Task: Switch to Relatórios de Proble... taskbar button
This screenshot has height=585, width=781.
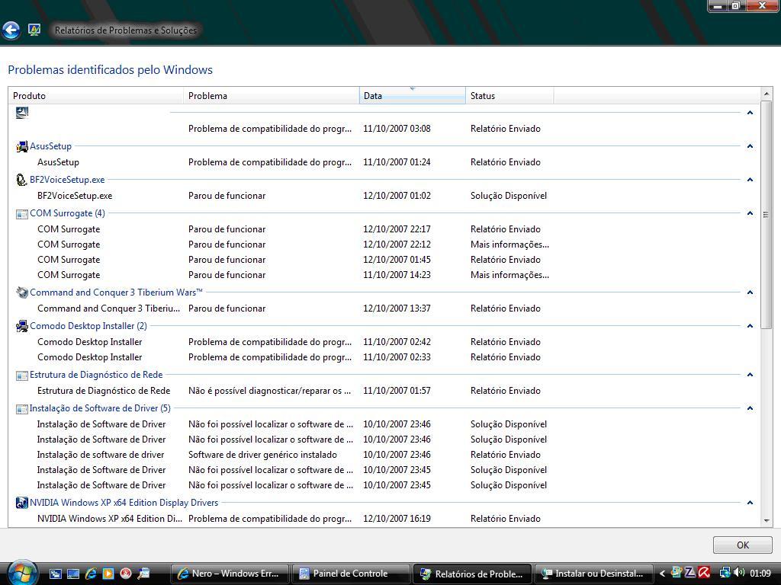Action: click(472, 574)
